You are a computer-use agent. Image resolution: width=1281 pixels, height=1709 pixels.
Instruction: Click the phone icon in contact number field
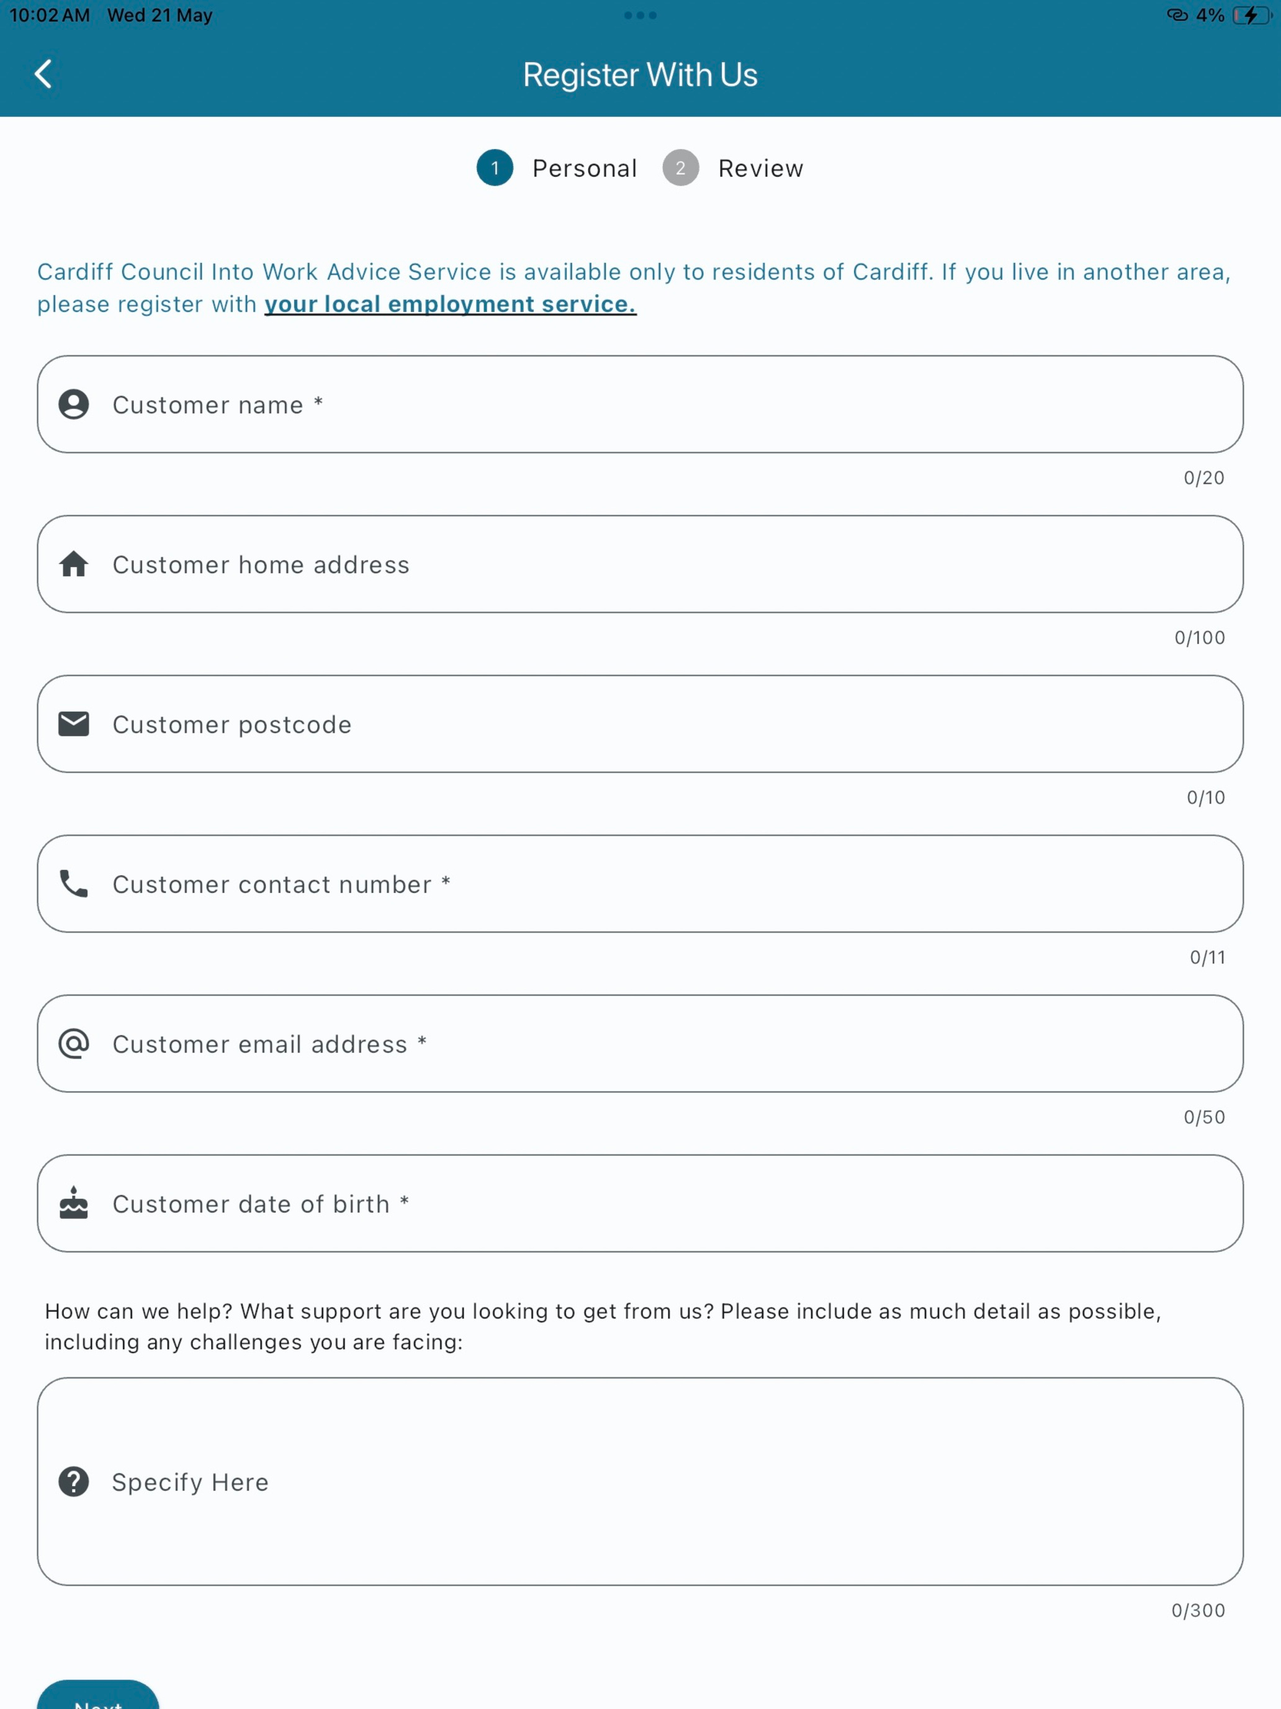73,883
